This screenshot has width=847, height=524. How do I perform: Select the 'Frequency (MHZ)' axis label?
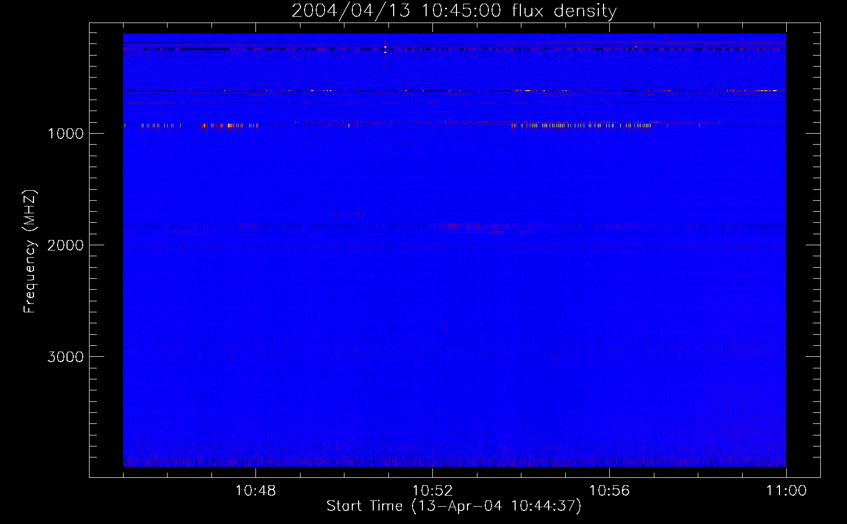(30, 252)
